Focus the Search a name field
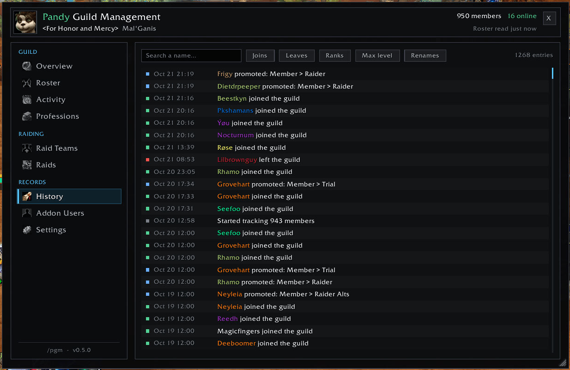 point(191,56)
